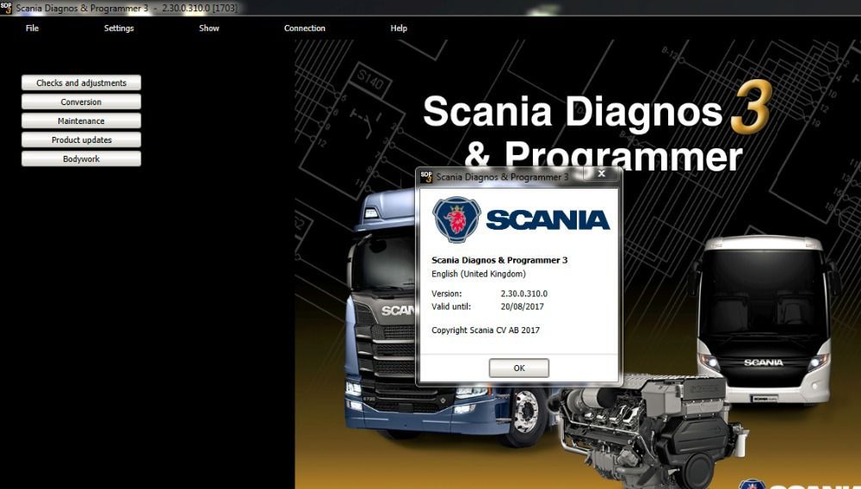Click the SDP3 icon in main title bar
This screenshot has height=489, width=861.
[7, 8]
